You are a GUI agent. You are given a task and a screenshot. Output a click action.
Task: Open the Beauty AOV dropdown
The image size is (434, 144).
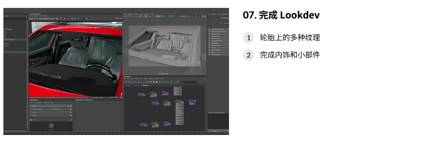click(33, 18)
